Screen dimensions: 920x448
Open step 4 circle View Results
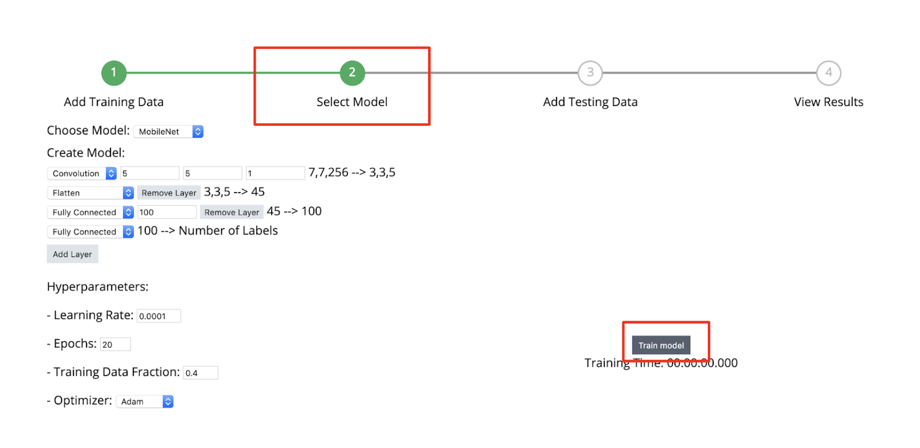pos(828,73)
